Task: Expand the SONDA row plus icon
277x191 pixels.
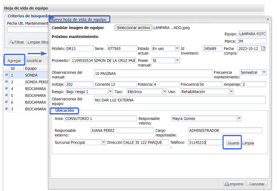Action: point(6,75)
